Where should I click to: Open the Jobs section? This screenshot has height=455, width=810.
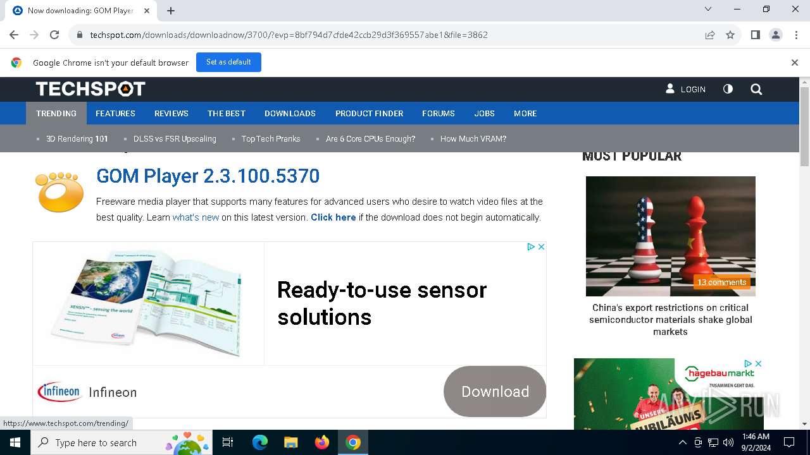point(485,113)
